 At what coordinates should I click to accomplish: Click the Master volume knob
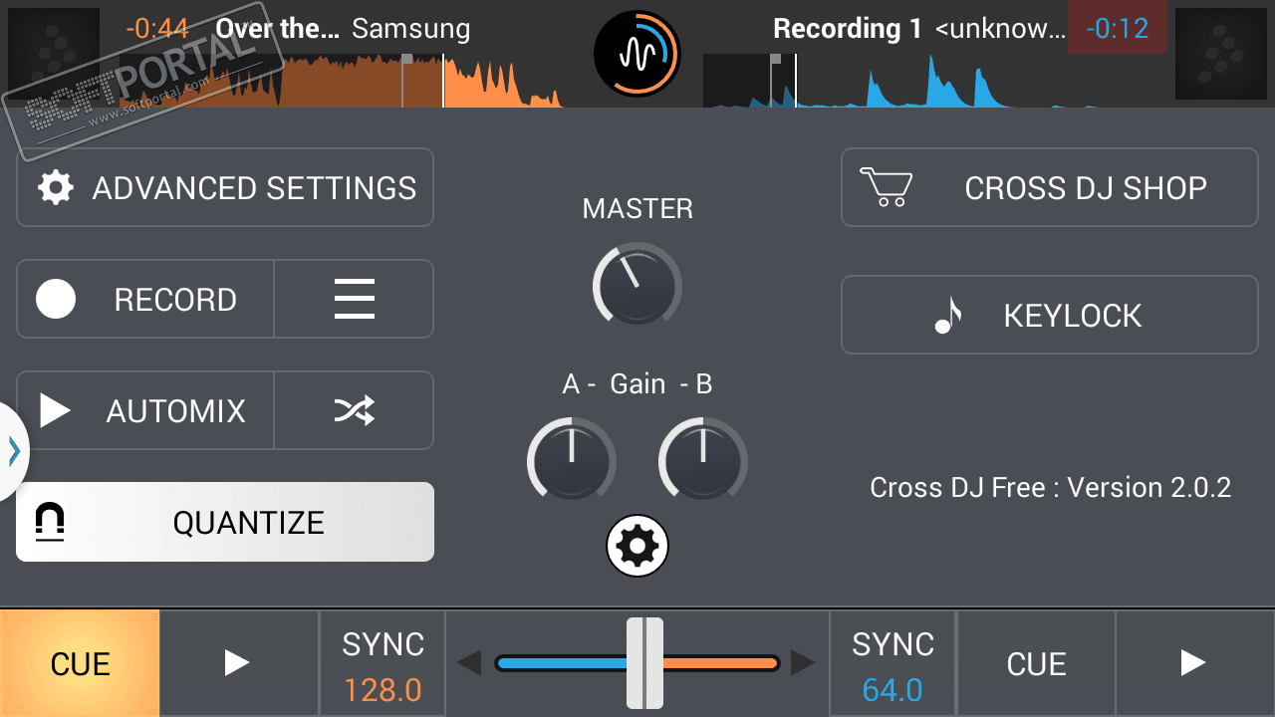[637, 284]
